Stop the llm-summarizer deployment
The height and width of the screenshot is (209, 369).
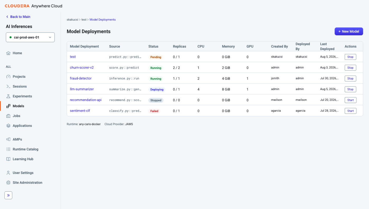[350, 89]
